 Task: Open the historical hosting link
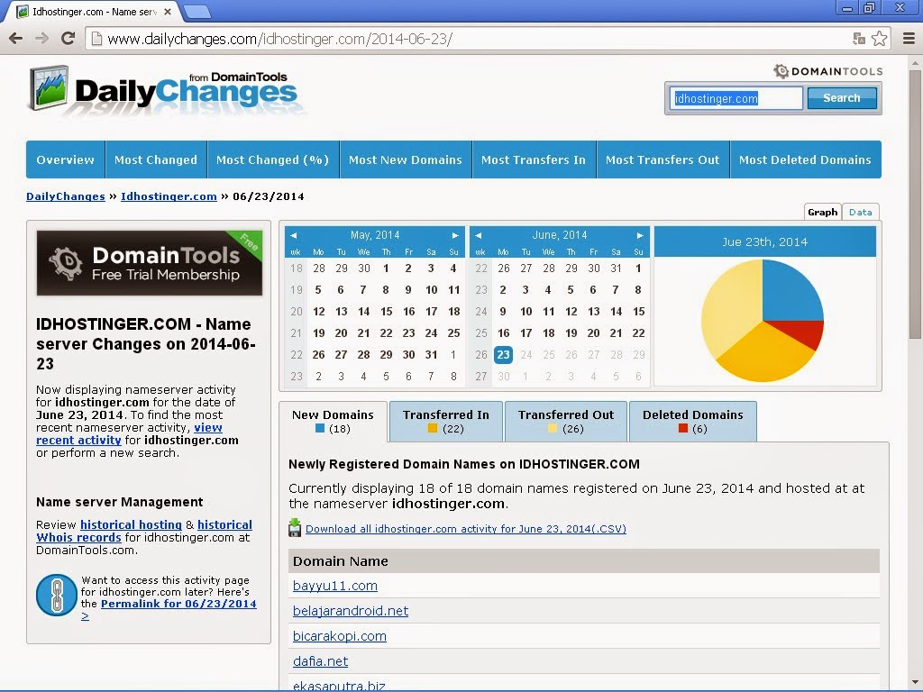coord(131,524)
